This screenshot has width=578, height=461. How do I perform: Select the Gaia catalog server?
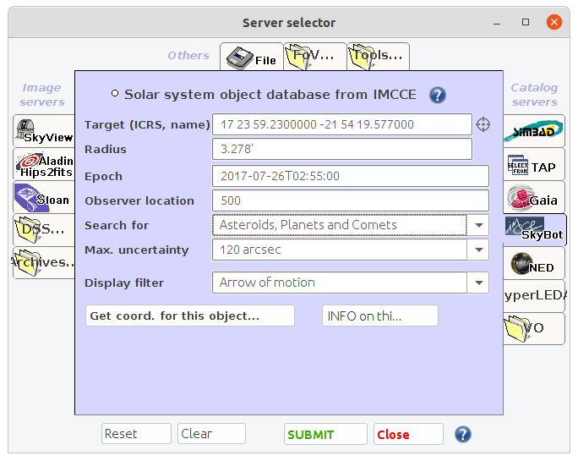click(534, 197)
